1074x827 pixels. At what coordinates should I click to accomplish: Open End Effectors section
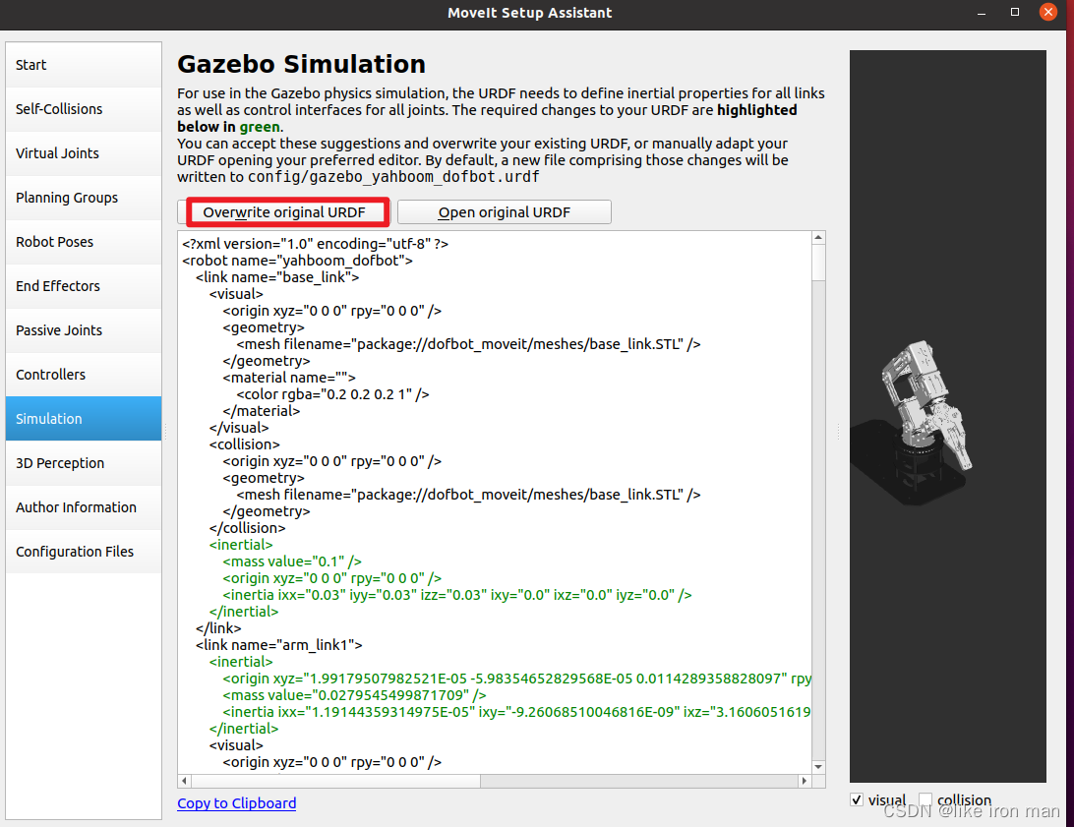[x=84, y=286]
